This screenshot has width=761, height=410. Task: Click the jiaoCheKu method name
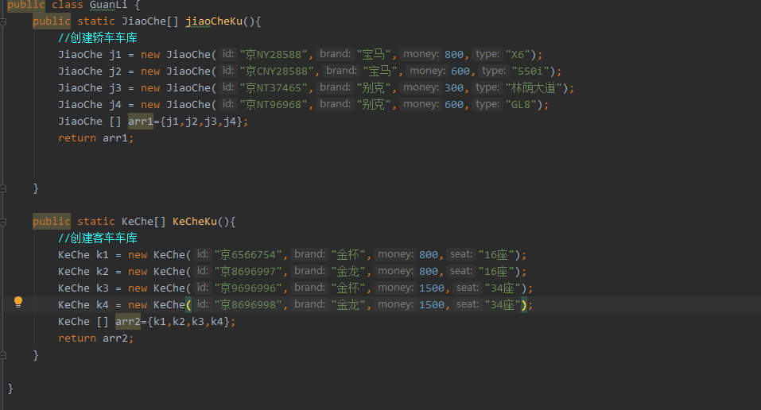(x=214, y=21)
